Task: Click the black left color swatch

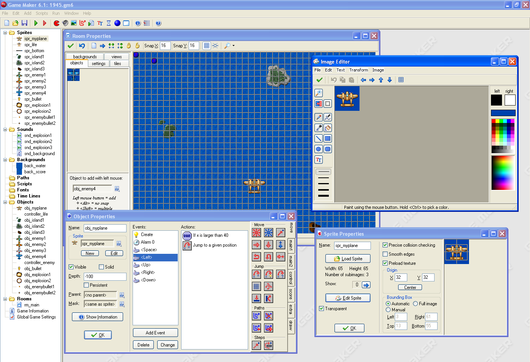Action: tap(496, 100)
